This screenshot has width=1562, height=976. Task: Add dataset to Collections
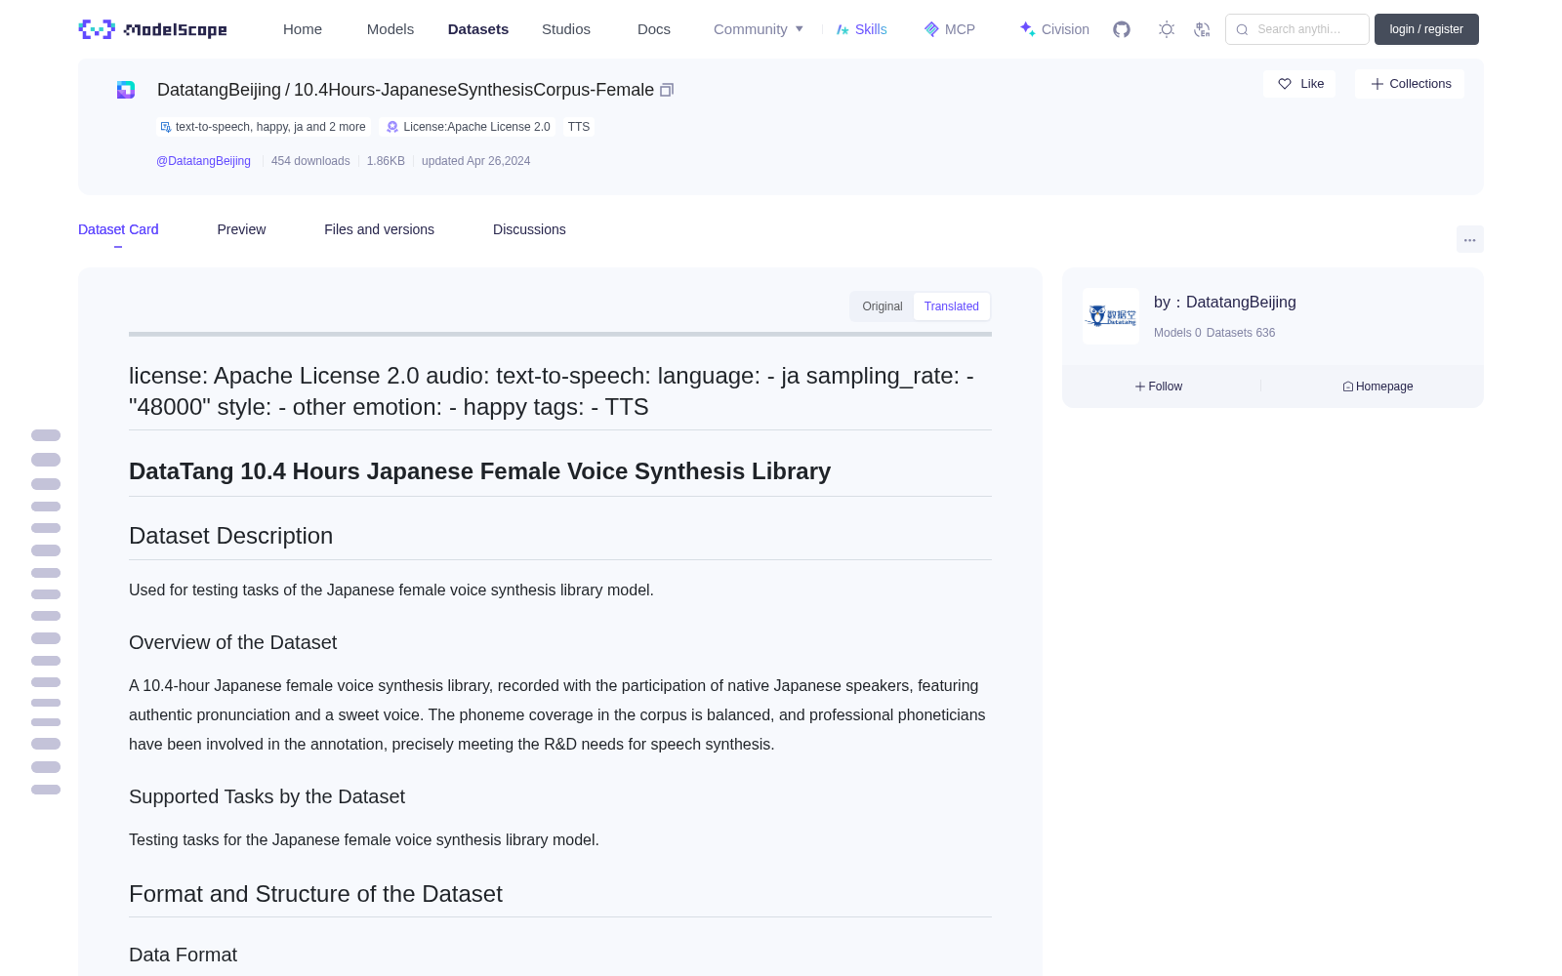pyautogui.click(x=1410, y=84)
